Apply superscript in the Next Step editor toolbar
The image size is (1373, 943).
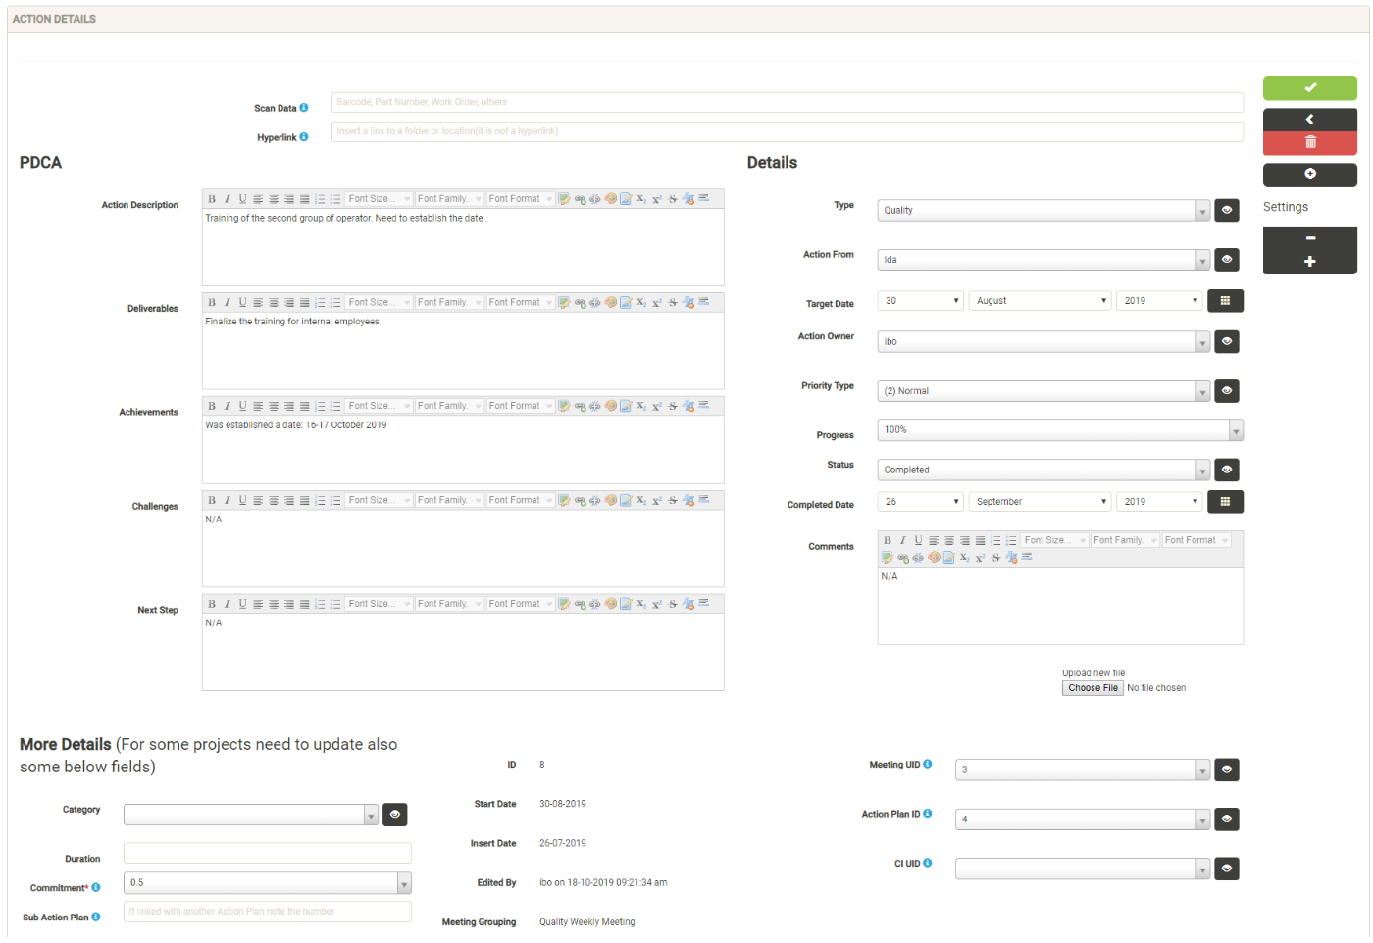[656, 604]
